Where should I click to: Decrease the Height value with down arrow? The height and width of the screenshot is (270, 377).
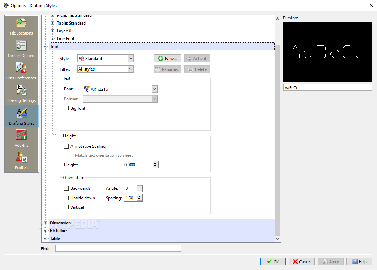[155, 166]
